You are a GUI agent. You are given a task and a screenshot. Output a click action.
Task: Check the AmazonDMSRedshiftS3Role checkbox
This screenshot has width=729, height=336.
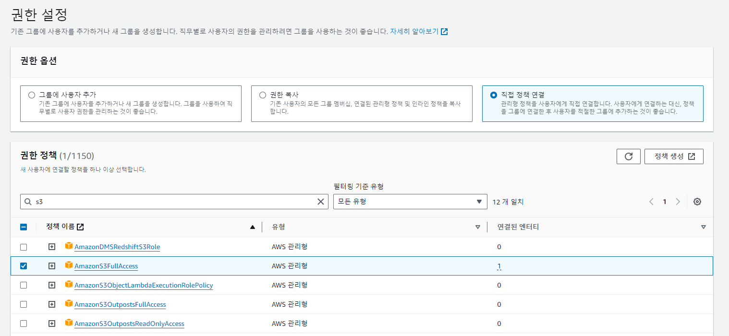(24, 247)
